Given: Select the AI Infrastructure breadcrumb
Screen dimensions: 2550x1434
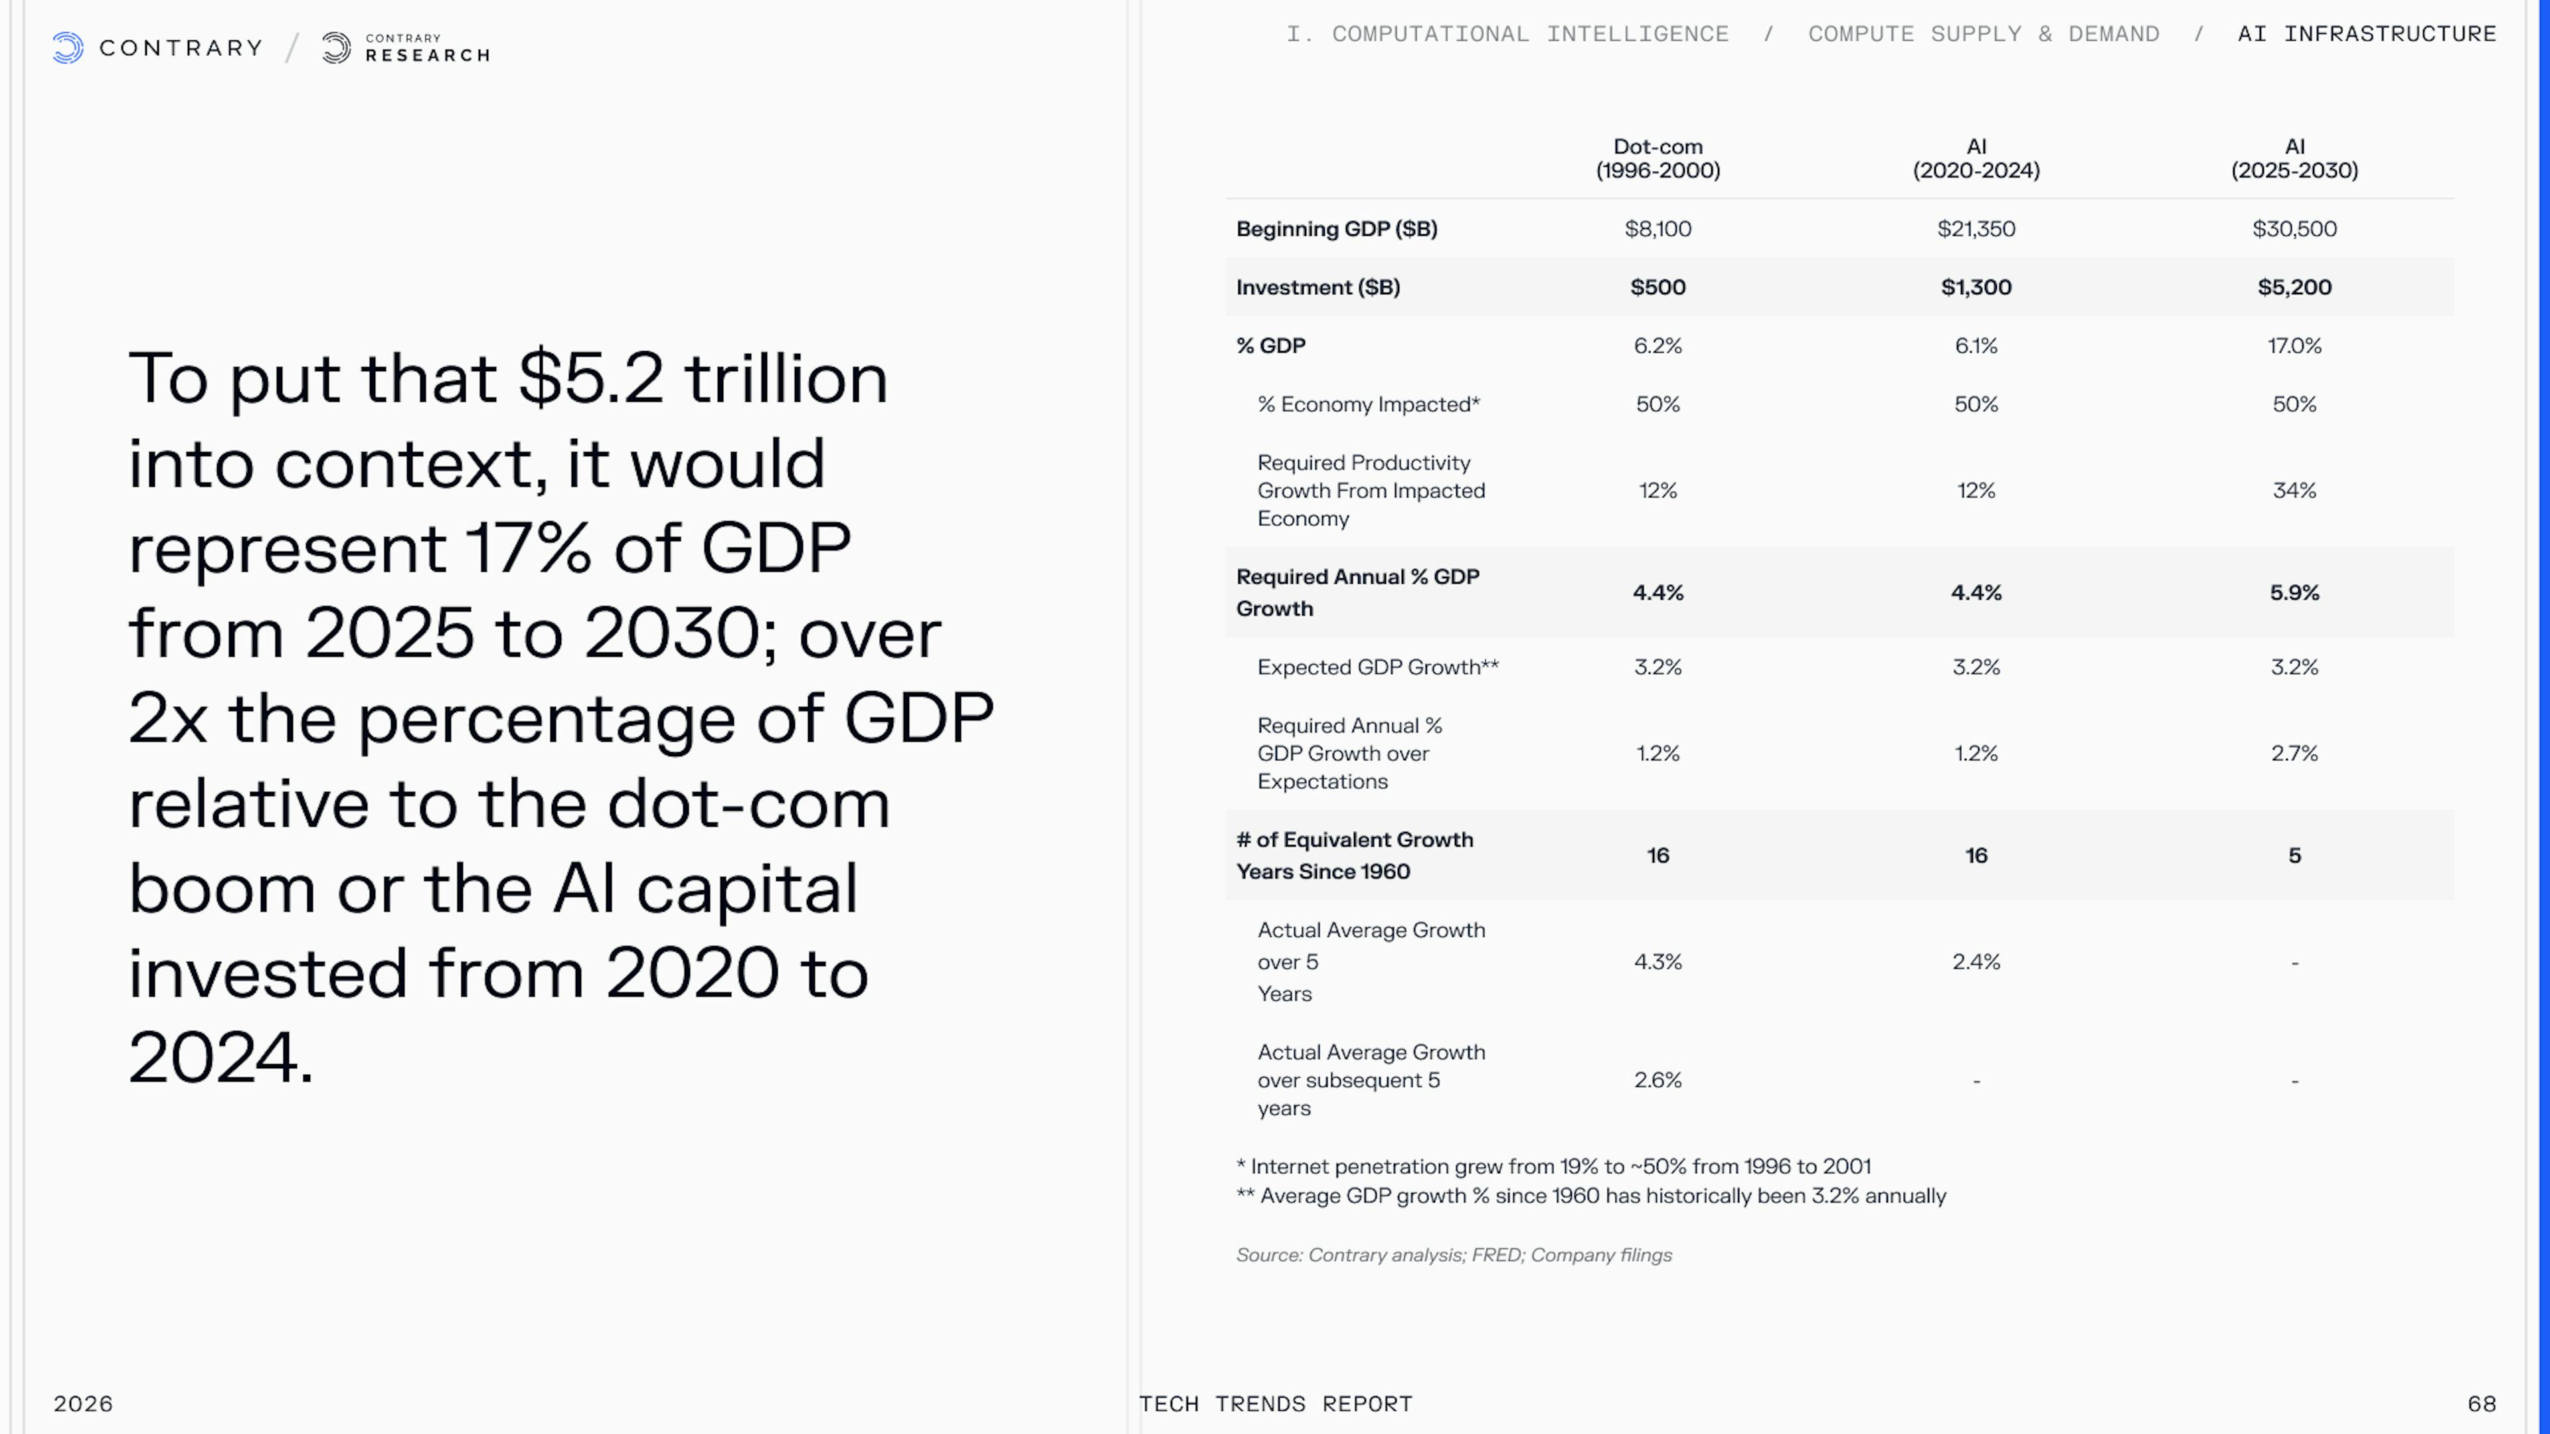Looking at the screenshot, I should tap(2367, 34).
